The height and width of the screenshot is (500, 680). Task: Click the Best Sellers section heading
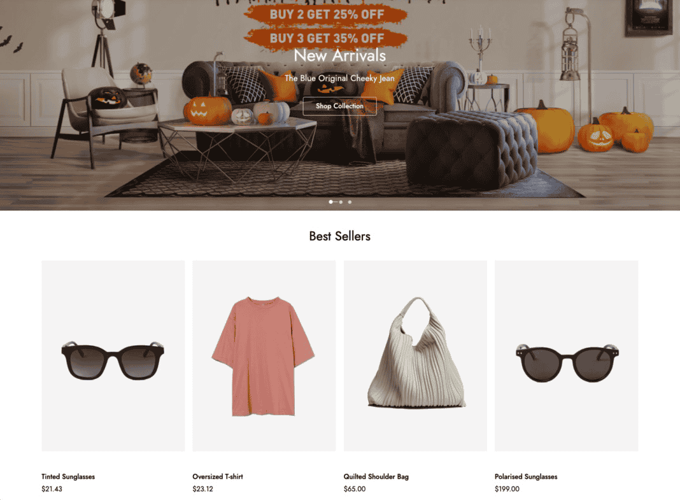click(340, 236)
